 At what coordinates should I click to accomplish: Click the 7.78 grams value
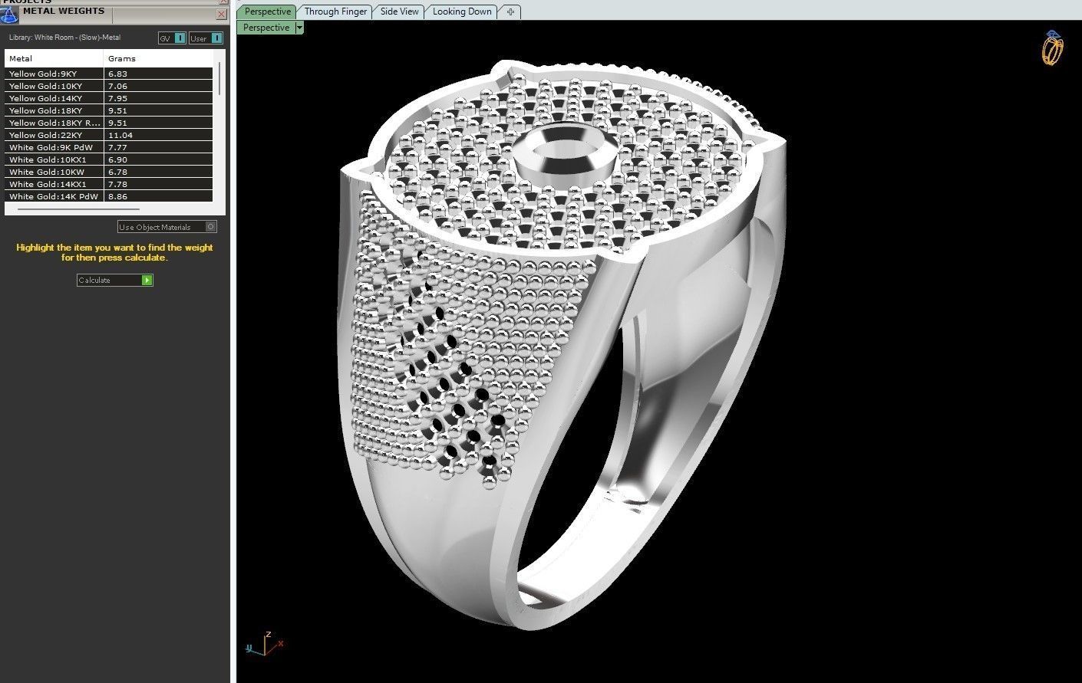pyautogui.click(x=117, y=184)
